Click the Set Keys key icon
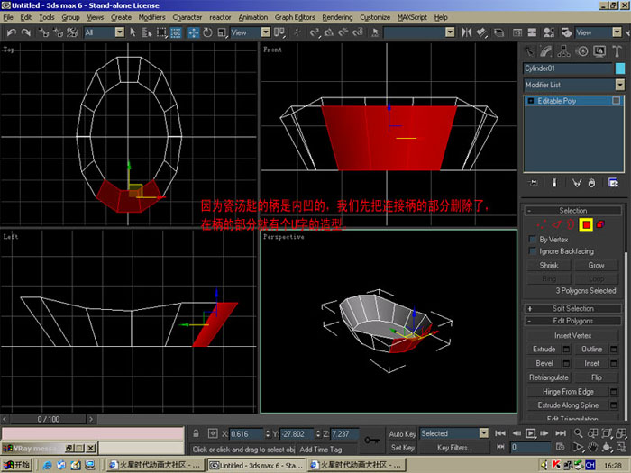 (371, 441)
